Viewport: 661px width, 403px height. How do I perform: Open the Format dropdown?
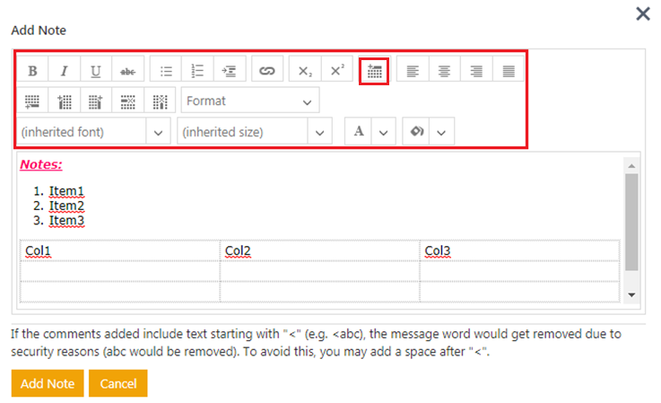[250, 101]
